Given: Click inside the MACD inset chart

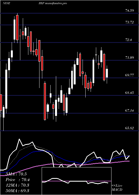Looking at the screenshot, I should pyautogui.click(x=76, y=181).
